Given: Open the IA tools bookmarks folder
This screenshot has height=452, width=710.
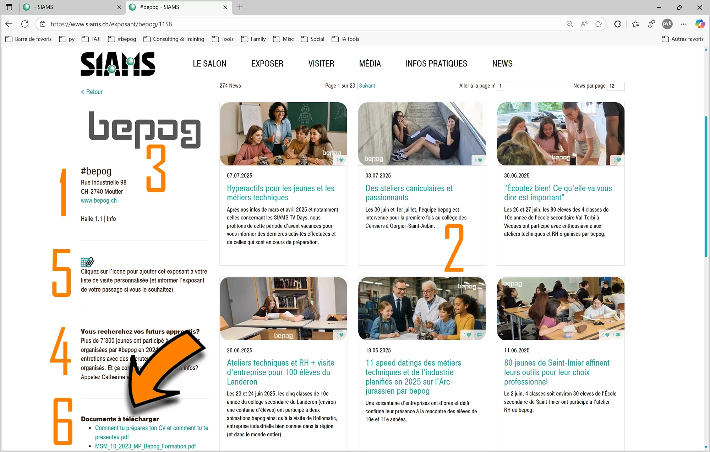Looking at the screenshot, I should click(x=345, y=39).
